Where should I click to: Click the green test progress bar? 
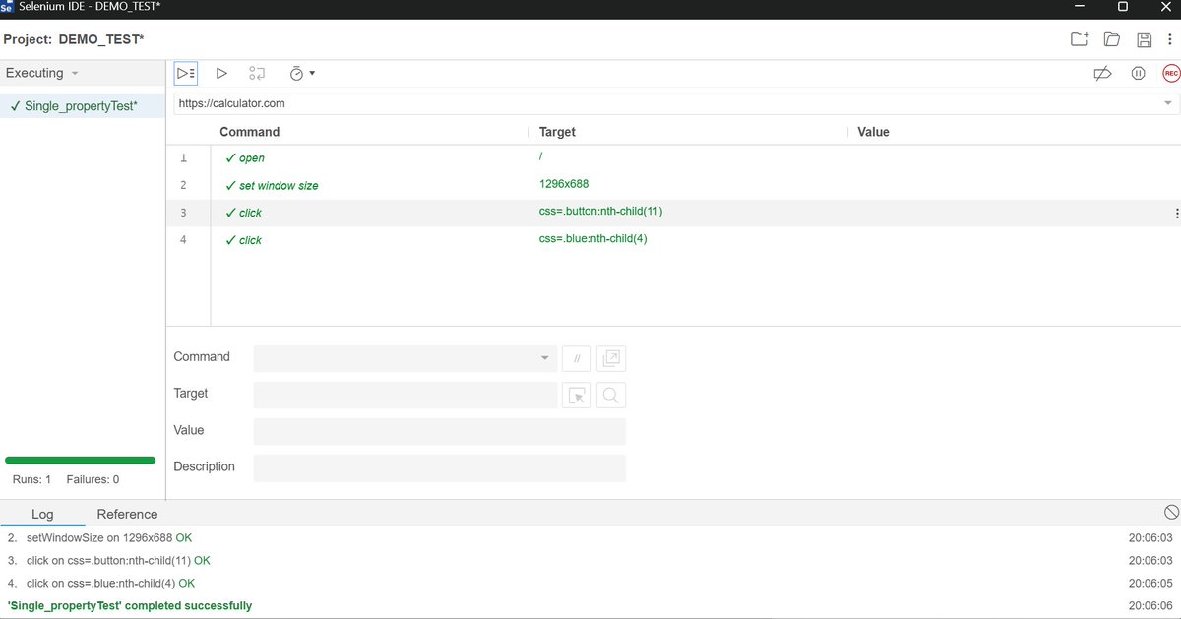click(81, 460)
